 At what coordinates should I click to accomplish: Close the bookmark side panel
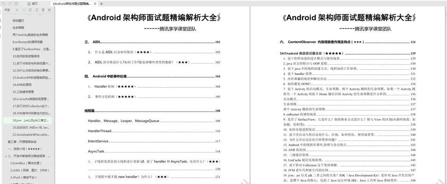(49, 10)
